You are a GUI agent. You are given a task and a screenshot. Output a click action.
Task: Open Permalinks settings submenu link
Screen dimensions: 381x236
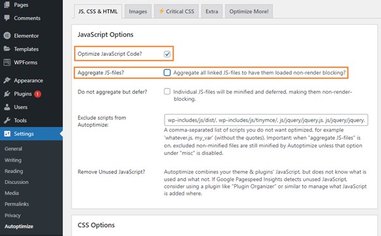pos(16,204)
